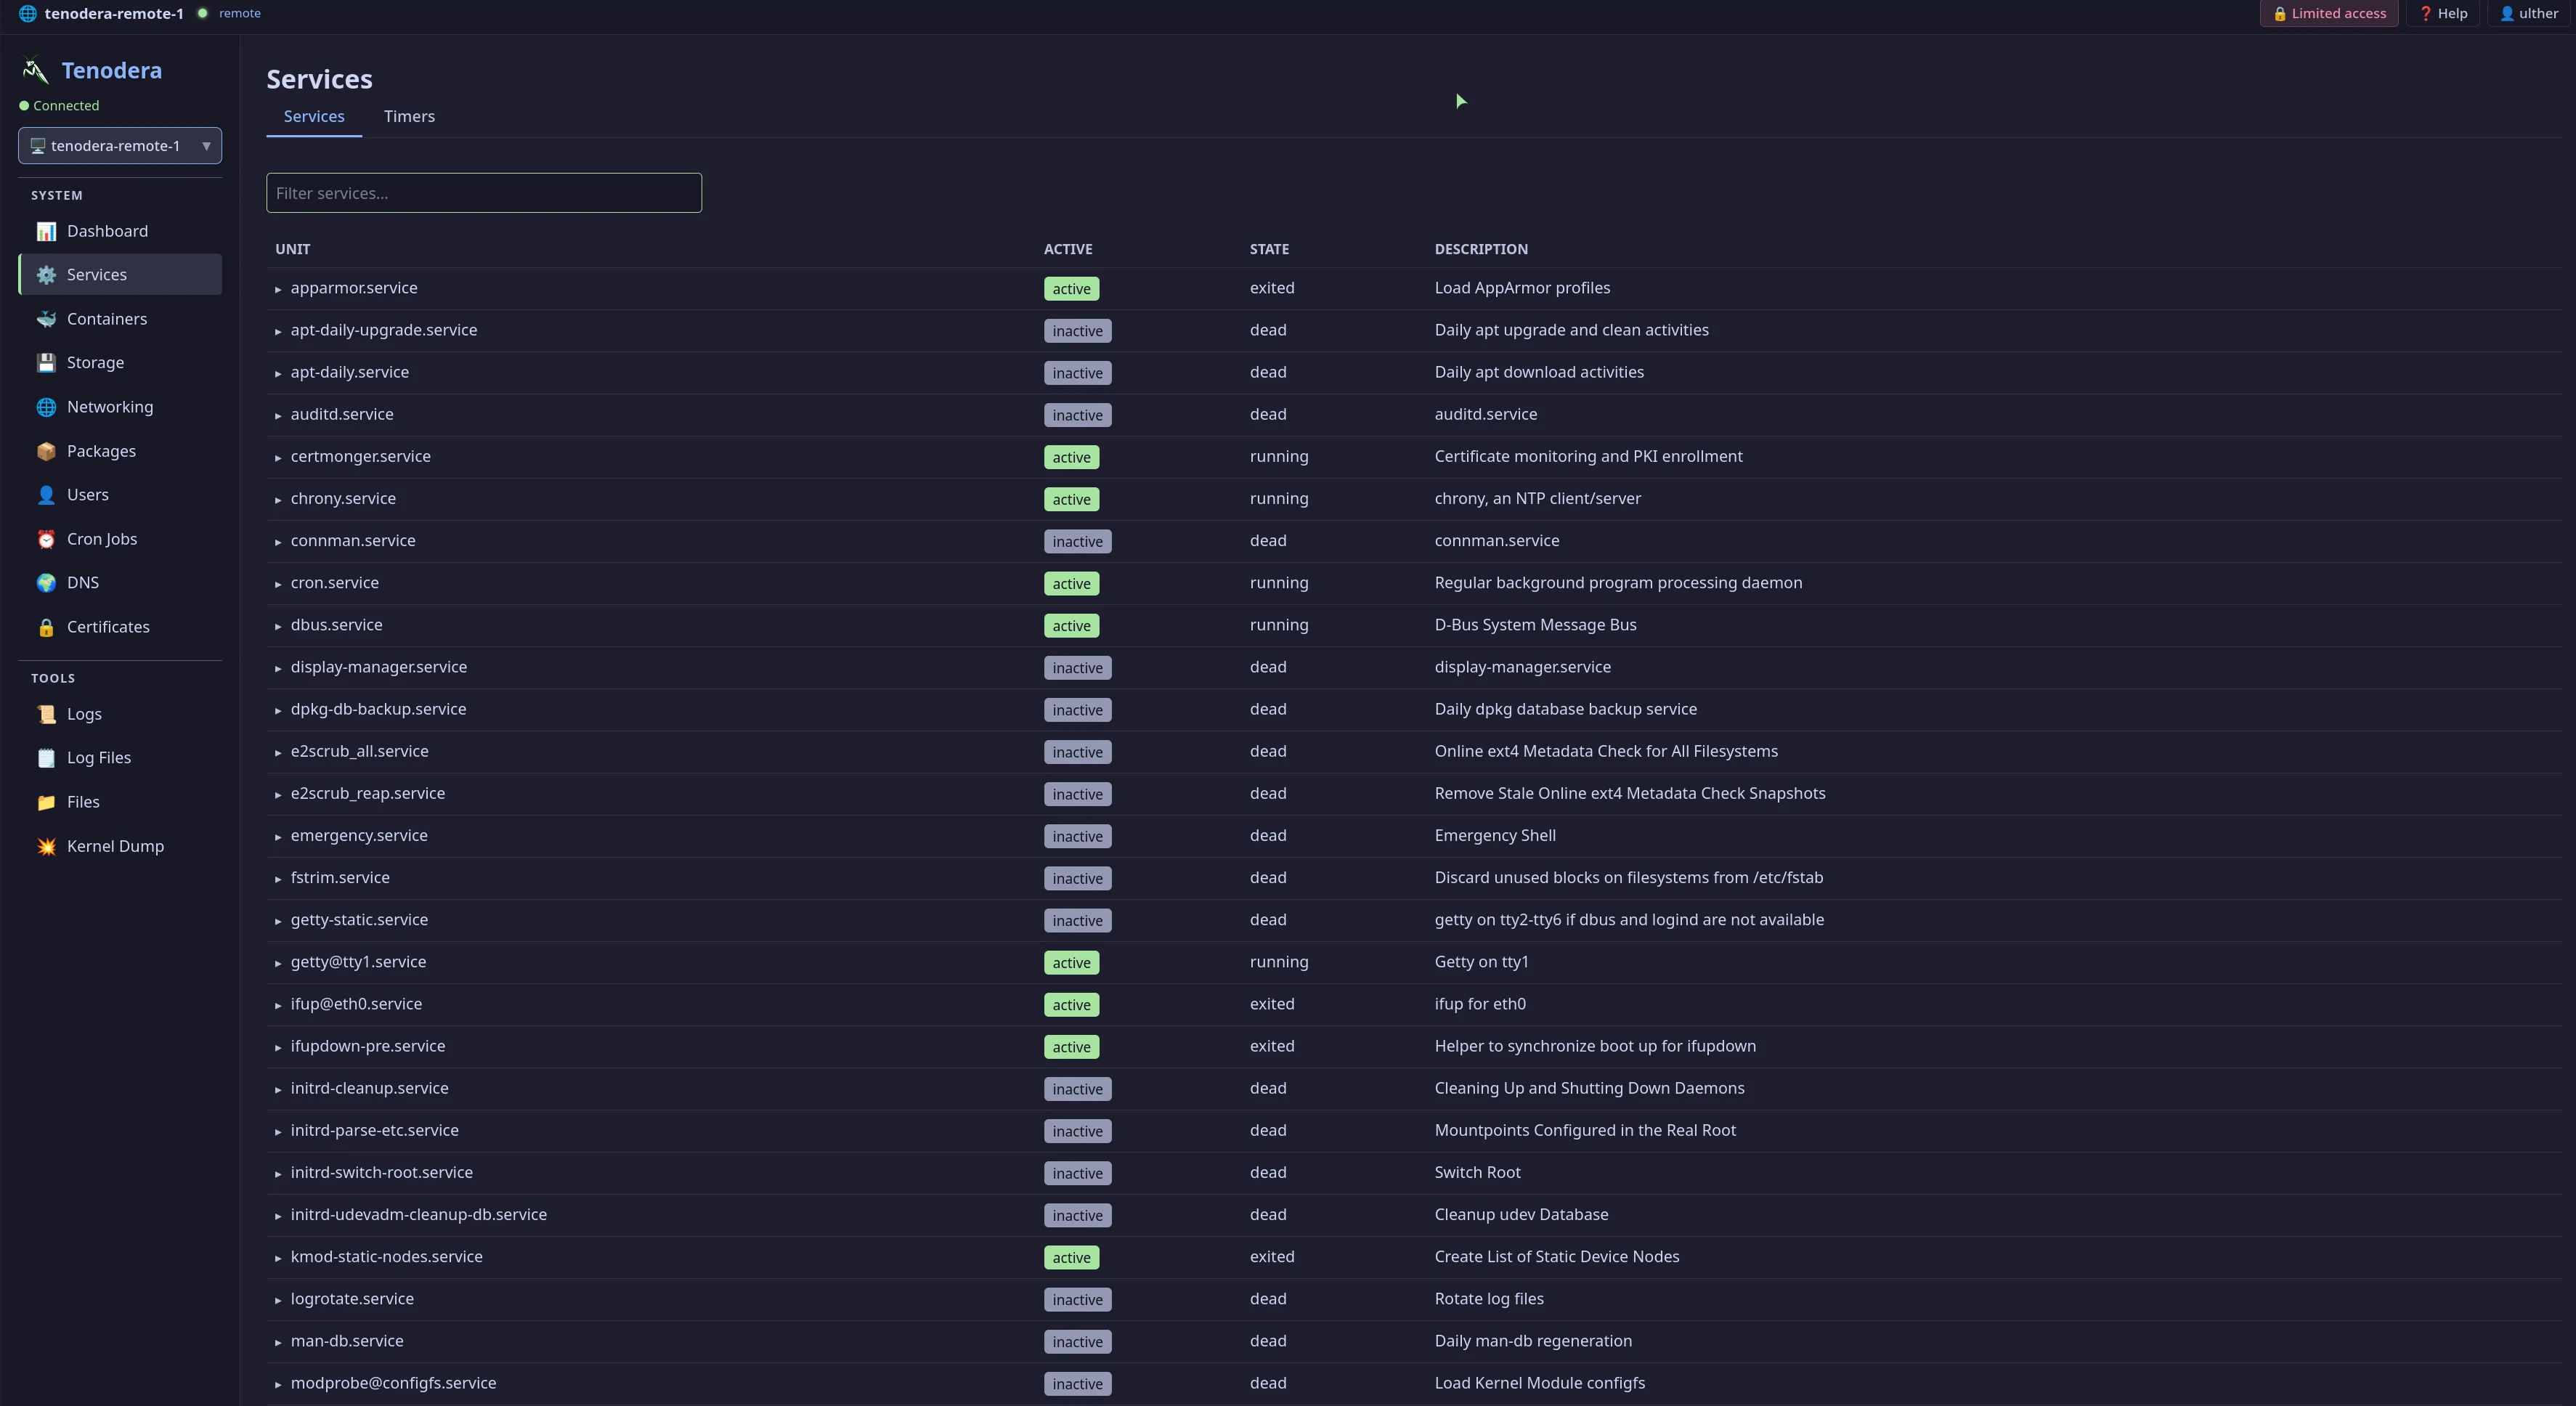This screenshot has width=2576, height=1406.
Task: Click the Kernel Dump explosion icon
Action: pyautogui.click(x=46, y=846)
